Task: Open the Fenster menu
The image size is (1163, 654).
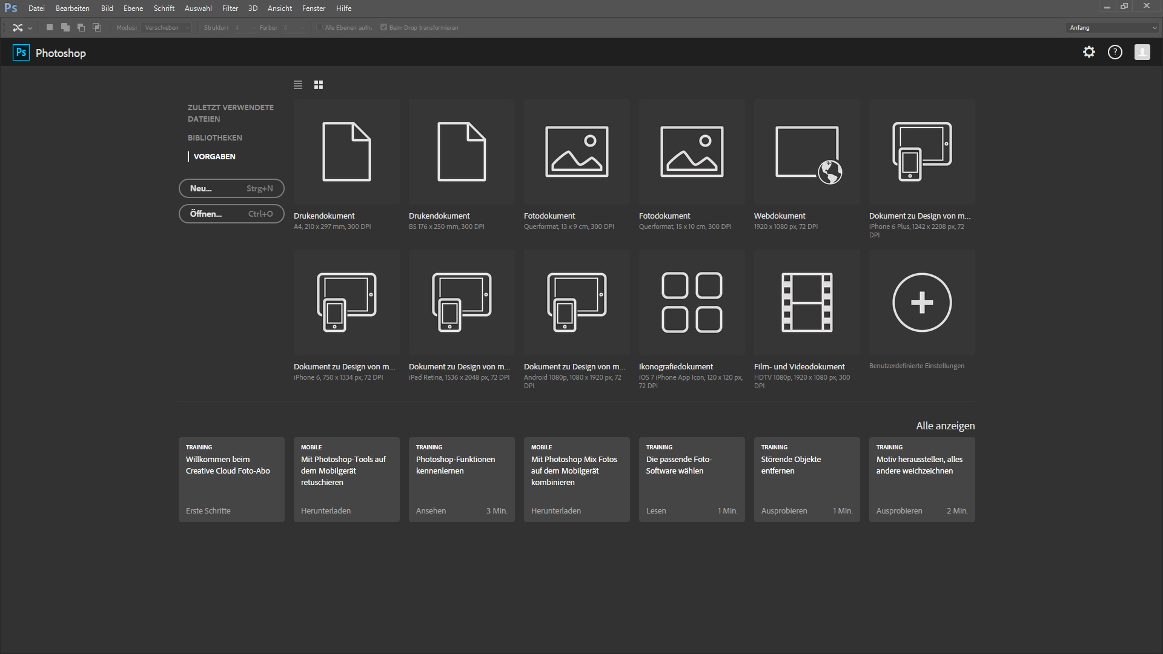Action: [314, 8]
